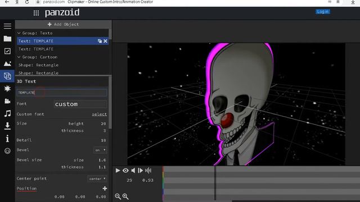The height and width of the screenshot is (202, 360).
Task: Click the timeline playhead marker
Action: coord(215,183)
